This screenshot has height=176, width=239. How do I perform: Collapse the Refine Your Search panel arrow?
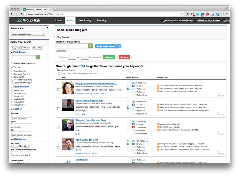tap(48, 41)
